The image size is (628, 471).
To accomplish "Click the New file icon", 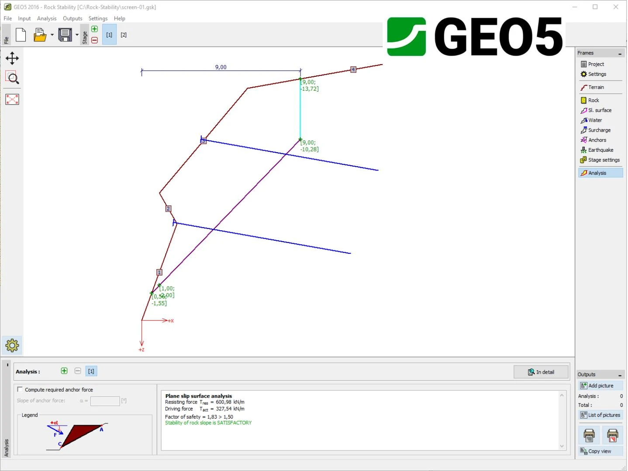I will pyautogui.click(x=21, y=35).
